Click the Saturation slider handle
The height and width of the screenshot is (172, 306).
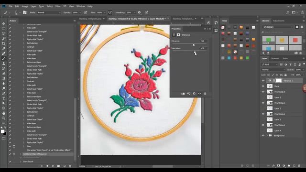click(195, 52)
